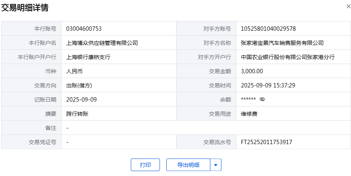This screenshot has width=351, height=176.
Task: Click the 记账日期 value 2025-09-09
Action: [82, 100]
